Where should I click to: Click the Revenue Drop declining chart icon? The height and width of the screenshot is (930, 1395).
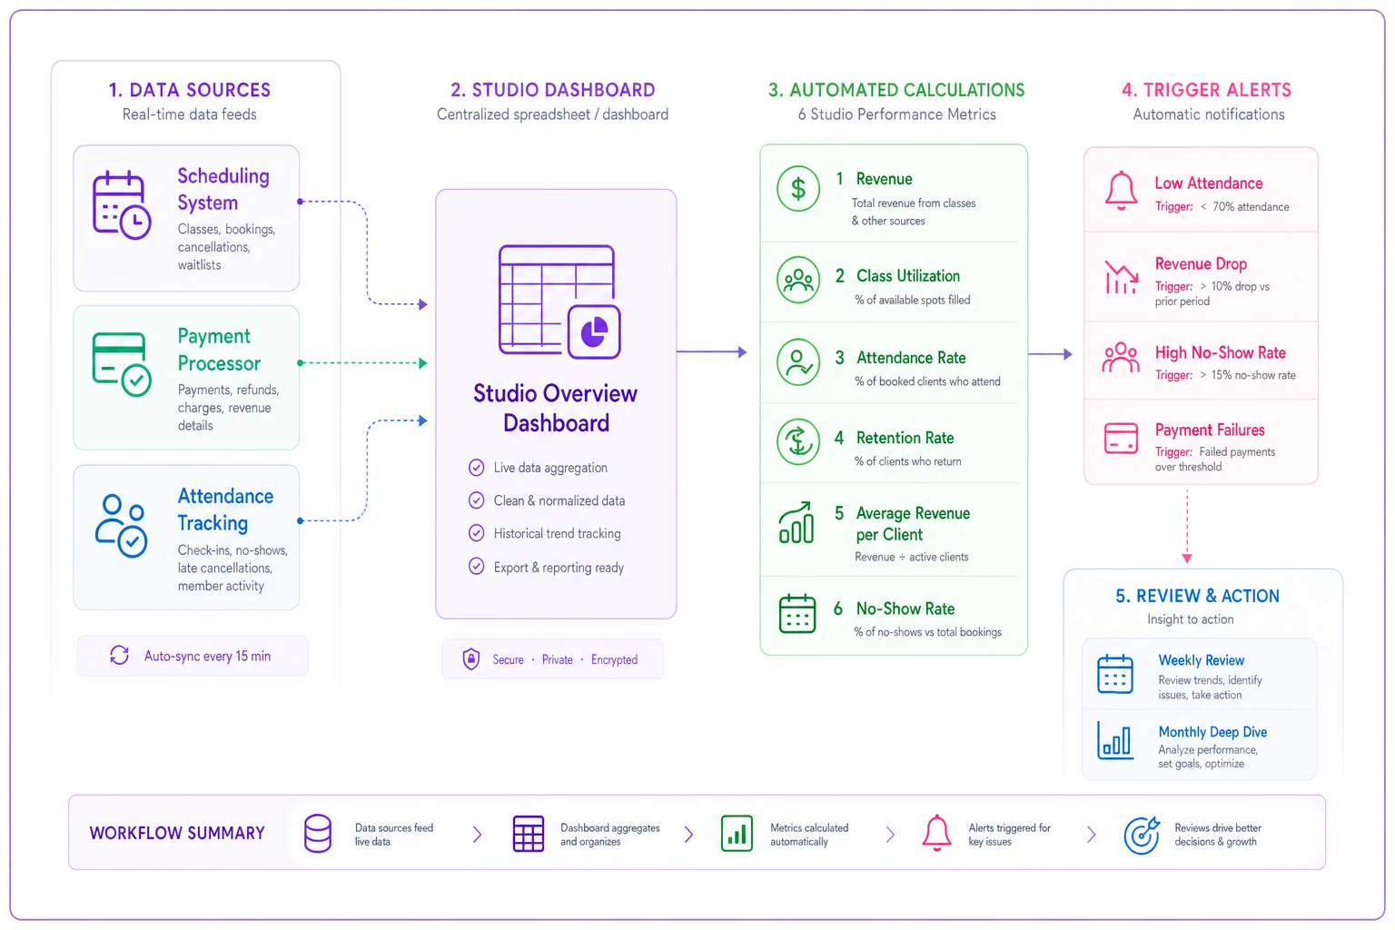click(x=1122, y=277)
